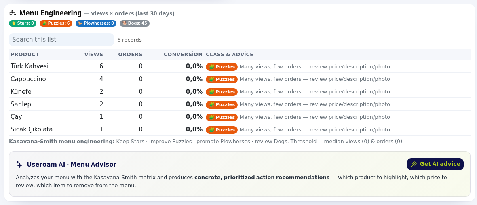This screenshot has width=477, height=205.
Task: Focus the Search this list field
Action: point(61,40)
